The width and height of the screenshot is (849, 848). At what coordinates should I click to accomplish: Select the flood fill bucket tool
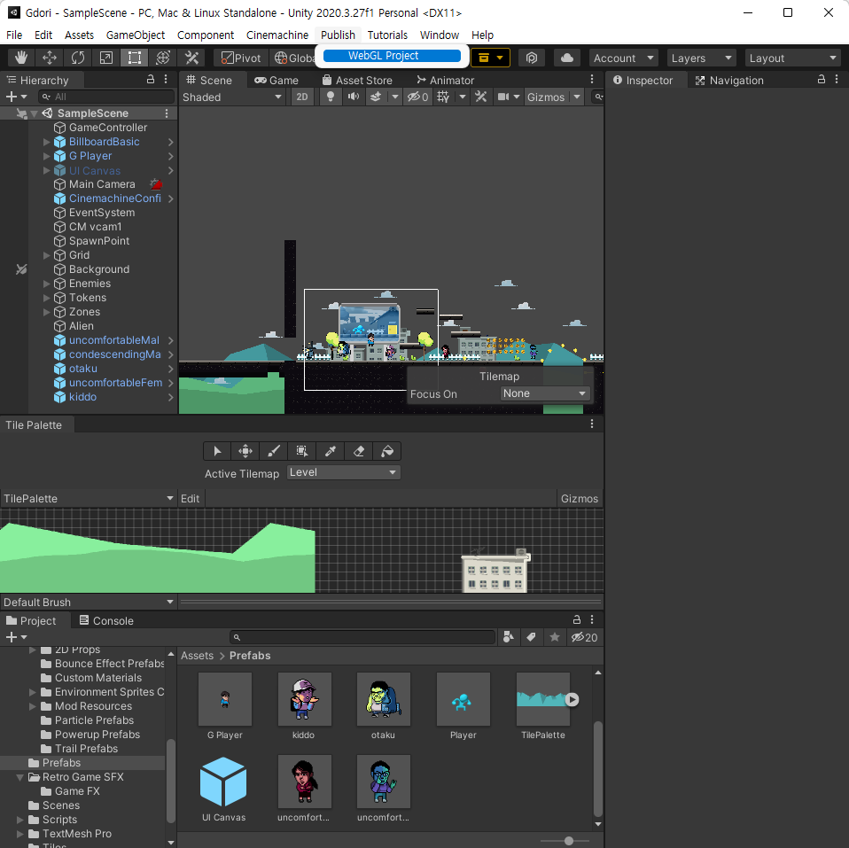[387, 451]
